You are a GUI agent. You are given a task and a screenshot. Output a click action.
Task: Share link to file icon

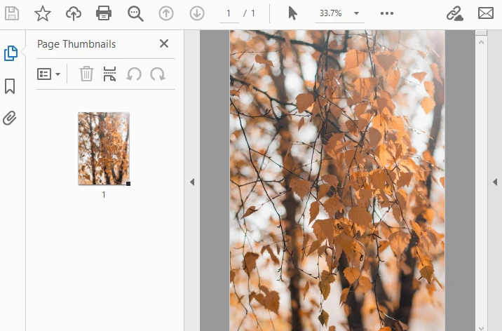[454, 13]
